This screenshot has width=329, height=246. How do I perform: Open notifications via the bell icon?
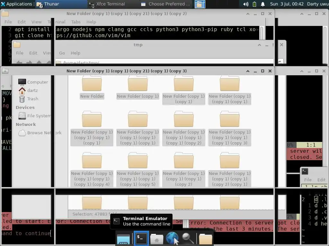click(263, 4)
